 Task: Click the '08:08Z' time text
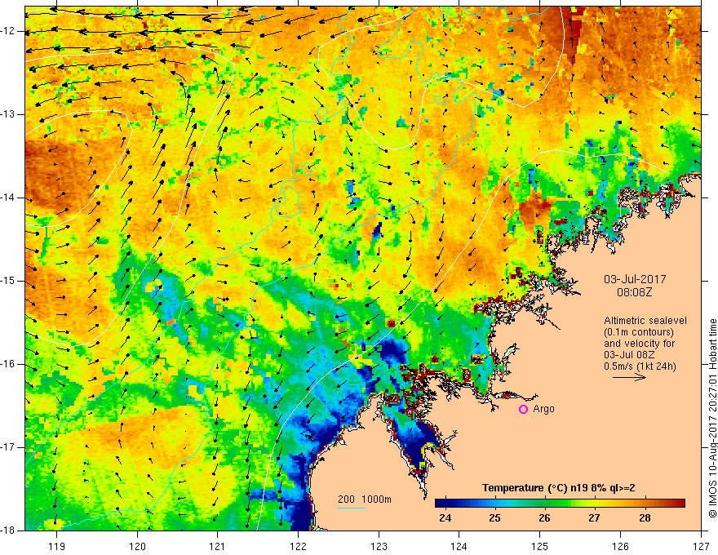pyautogui.click(x=634, y=292)
